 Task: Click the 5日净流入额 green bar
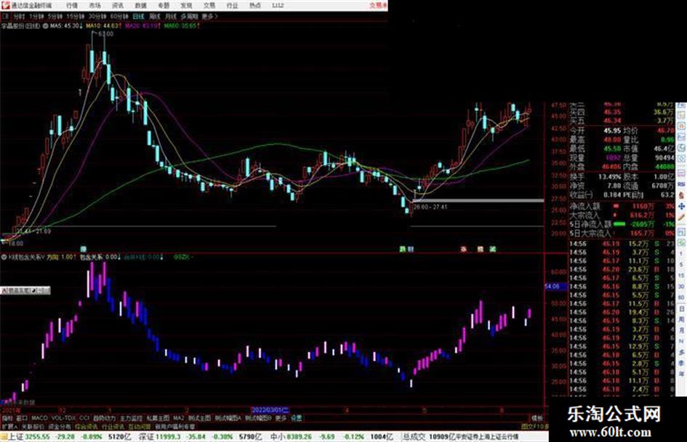pyautogui.click(x=619, y=224)
